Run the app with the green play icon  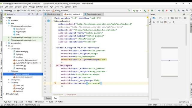pyautogui.click(x=145, y=11)
